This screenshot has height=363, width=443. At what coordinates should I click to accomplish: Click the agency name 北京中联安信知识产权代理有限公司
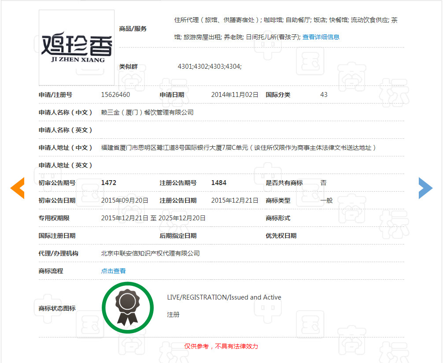150,253
